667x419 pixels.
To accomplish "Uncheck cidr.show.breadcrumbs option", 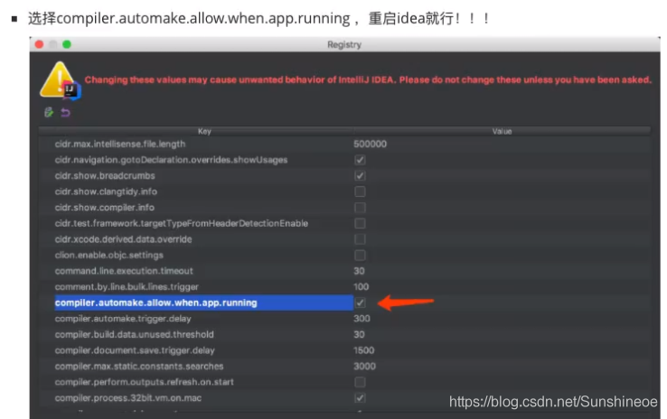I will pos(360,175).
